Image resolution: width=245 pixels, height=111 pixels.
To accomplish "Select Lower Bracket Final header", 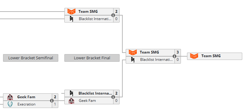I will click(92, 58).
